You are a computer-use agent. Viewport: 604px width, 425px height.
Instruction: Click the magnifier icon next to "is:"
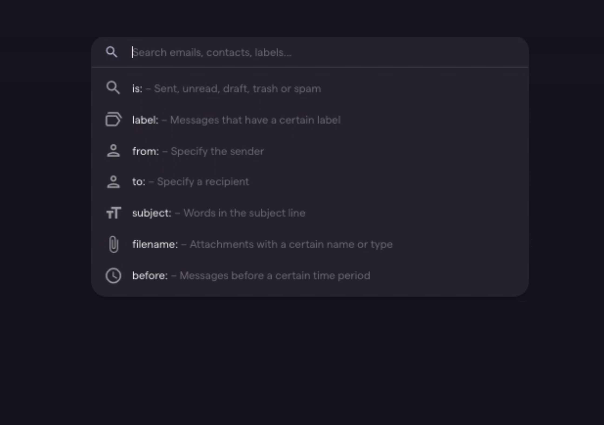[x=113, y=88]
